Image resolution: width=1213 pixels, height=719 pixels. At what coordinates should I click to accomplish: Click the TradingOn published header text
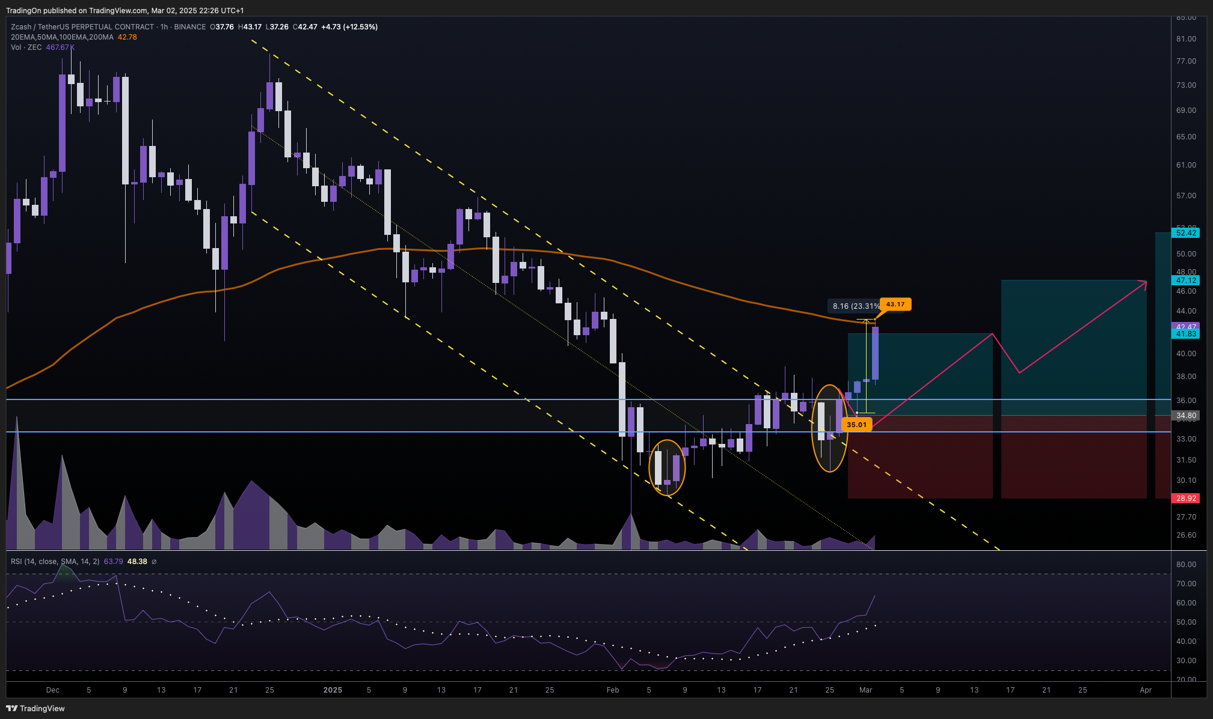[x=125, y=10]
